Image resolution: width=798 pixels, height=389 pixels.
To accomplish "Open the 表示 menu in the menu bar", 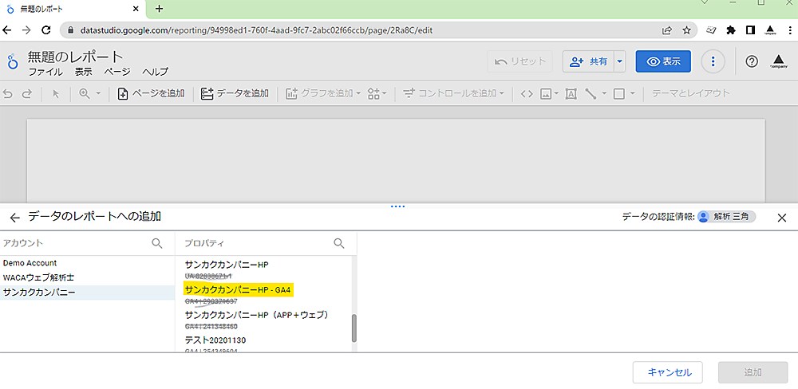I will point(84,72).
